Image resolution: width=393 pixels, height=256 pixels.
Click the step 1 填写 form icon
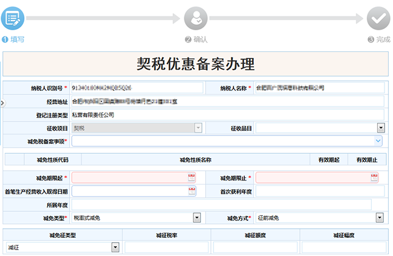pos(13,18)
